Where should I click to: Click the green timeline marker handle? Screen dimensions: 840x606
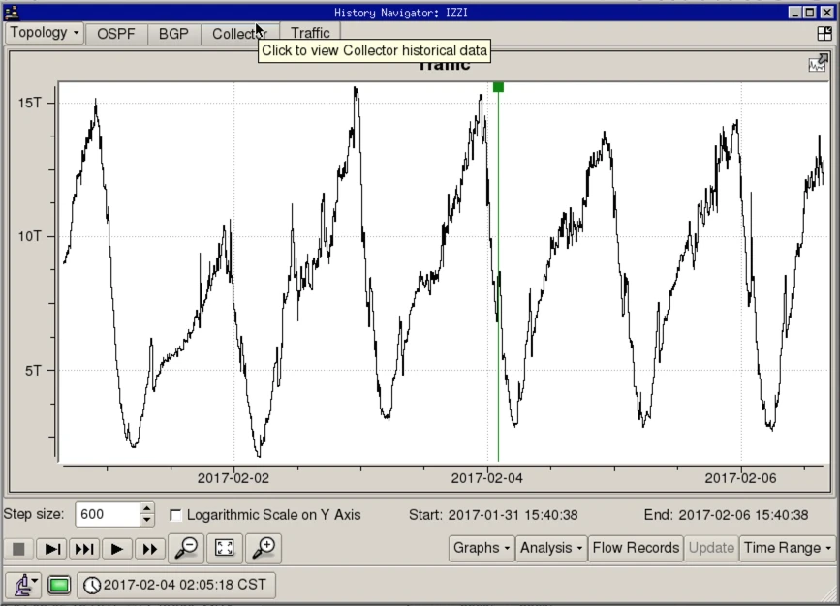tap(498, 87)
